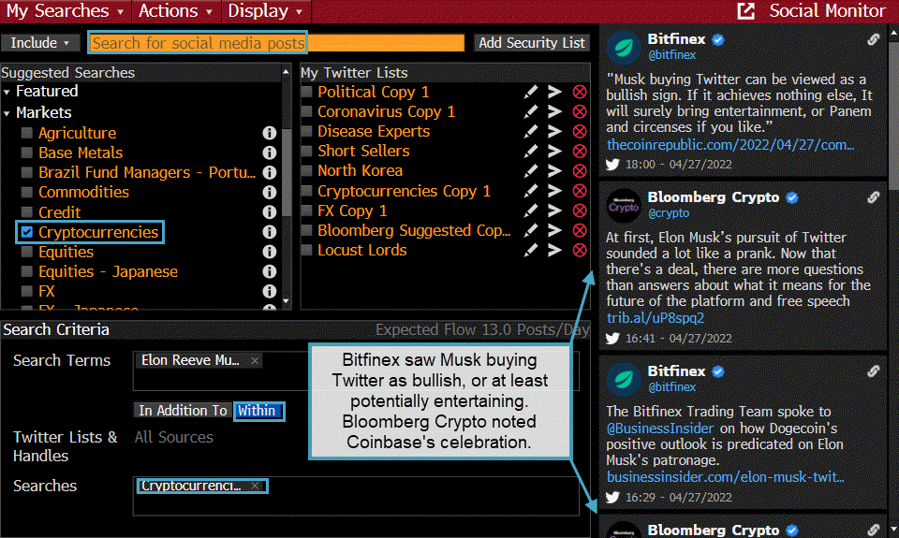Open the Coronavirus Copy 1 list name
The height and width of the screenshot is (538, 899).
point(387,111)
